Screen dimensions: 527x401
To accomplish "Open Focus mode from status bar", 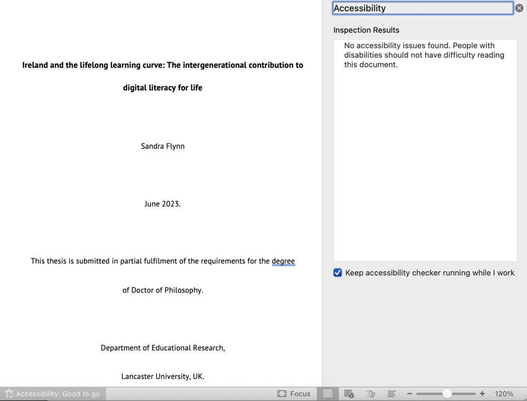I will coord(294,394).
